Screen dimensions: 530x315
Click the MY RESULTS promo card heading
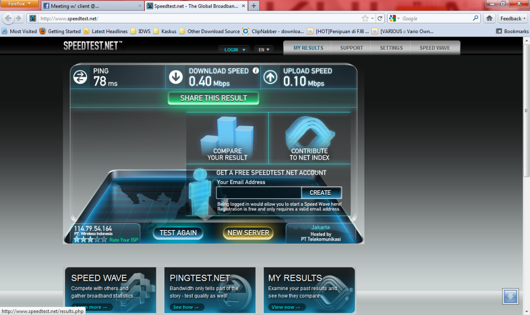click(x=295, y=278)
